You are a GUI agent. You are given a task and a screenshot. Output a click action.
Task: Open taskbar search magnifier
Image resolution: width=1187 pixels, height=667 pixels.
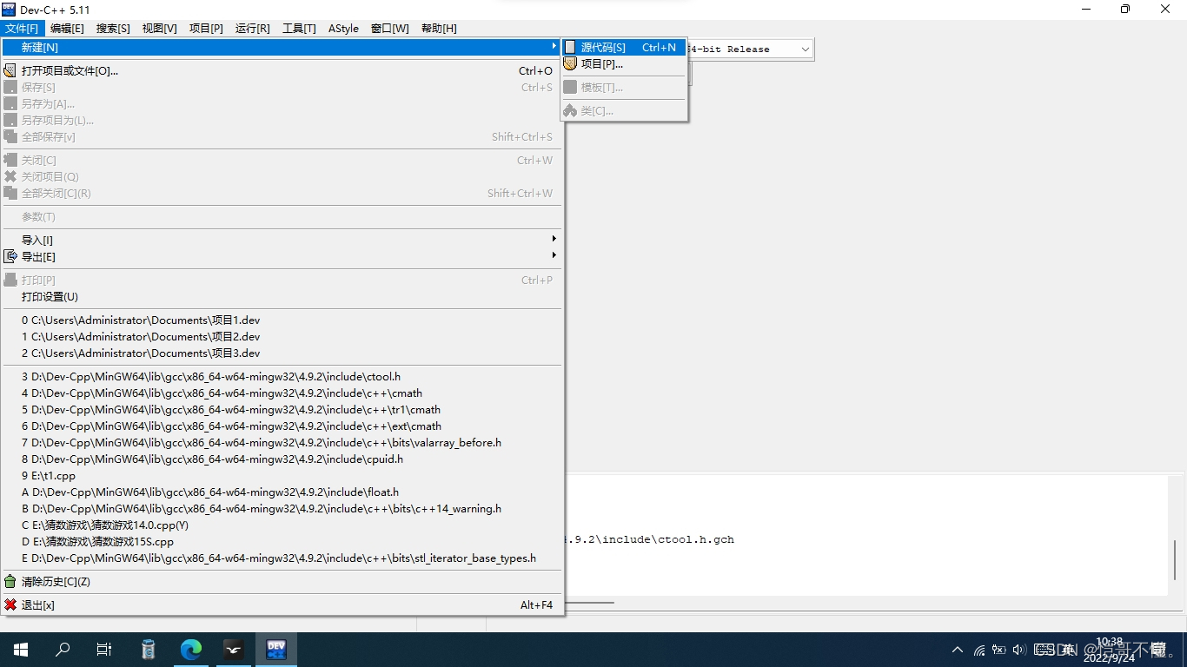click(x=63, y=649)
